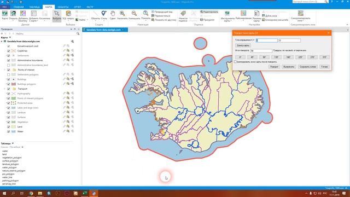Open the SQL запрос tool
The width and height of the screenshot is (350, 197).
[68, 14]
